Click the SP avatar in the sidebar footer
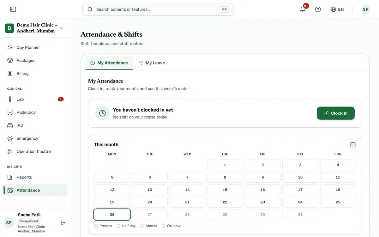The height and width of the screenshot is (237, 379). [x=9, y=223]
